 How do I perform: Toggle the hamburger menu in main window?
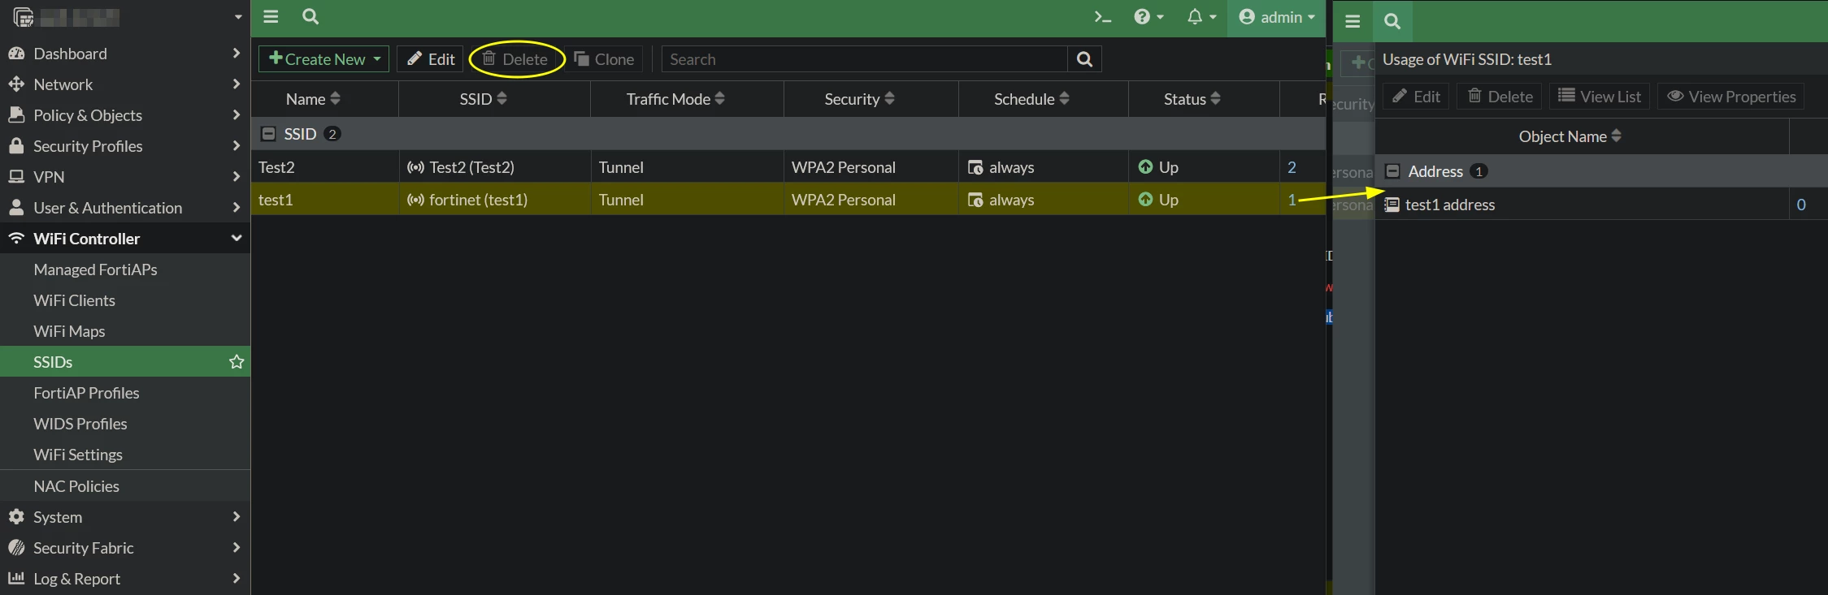pos(271,17)
